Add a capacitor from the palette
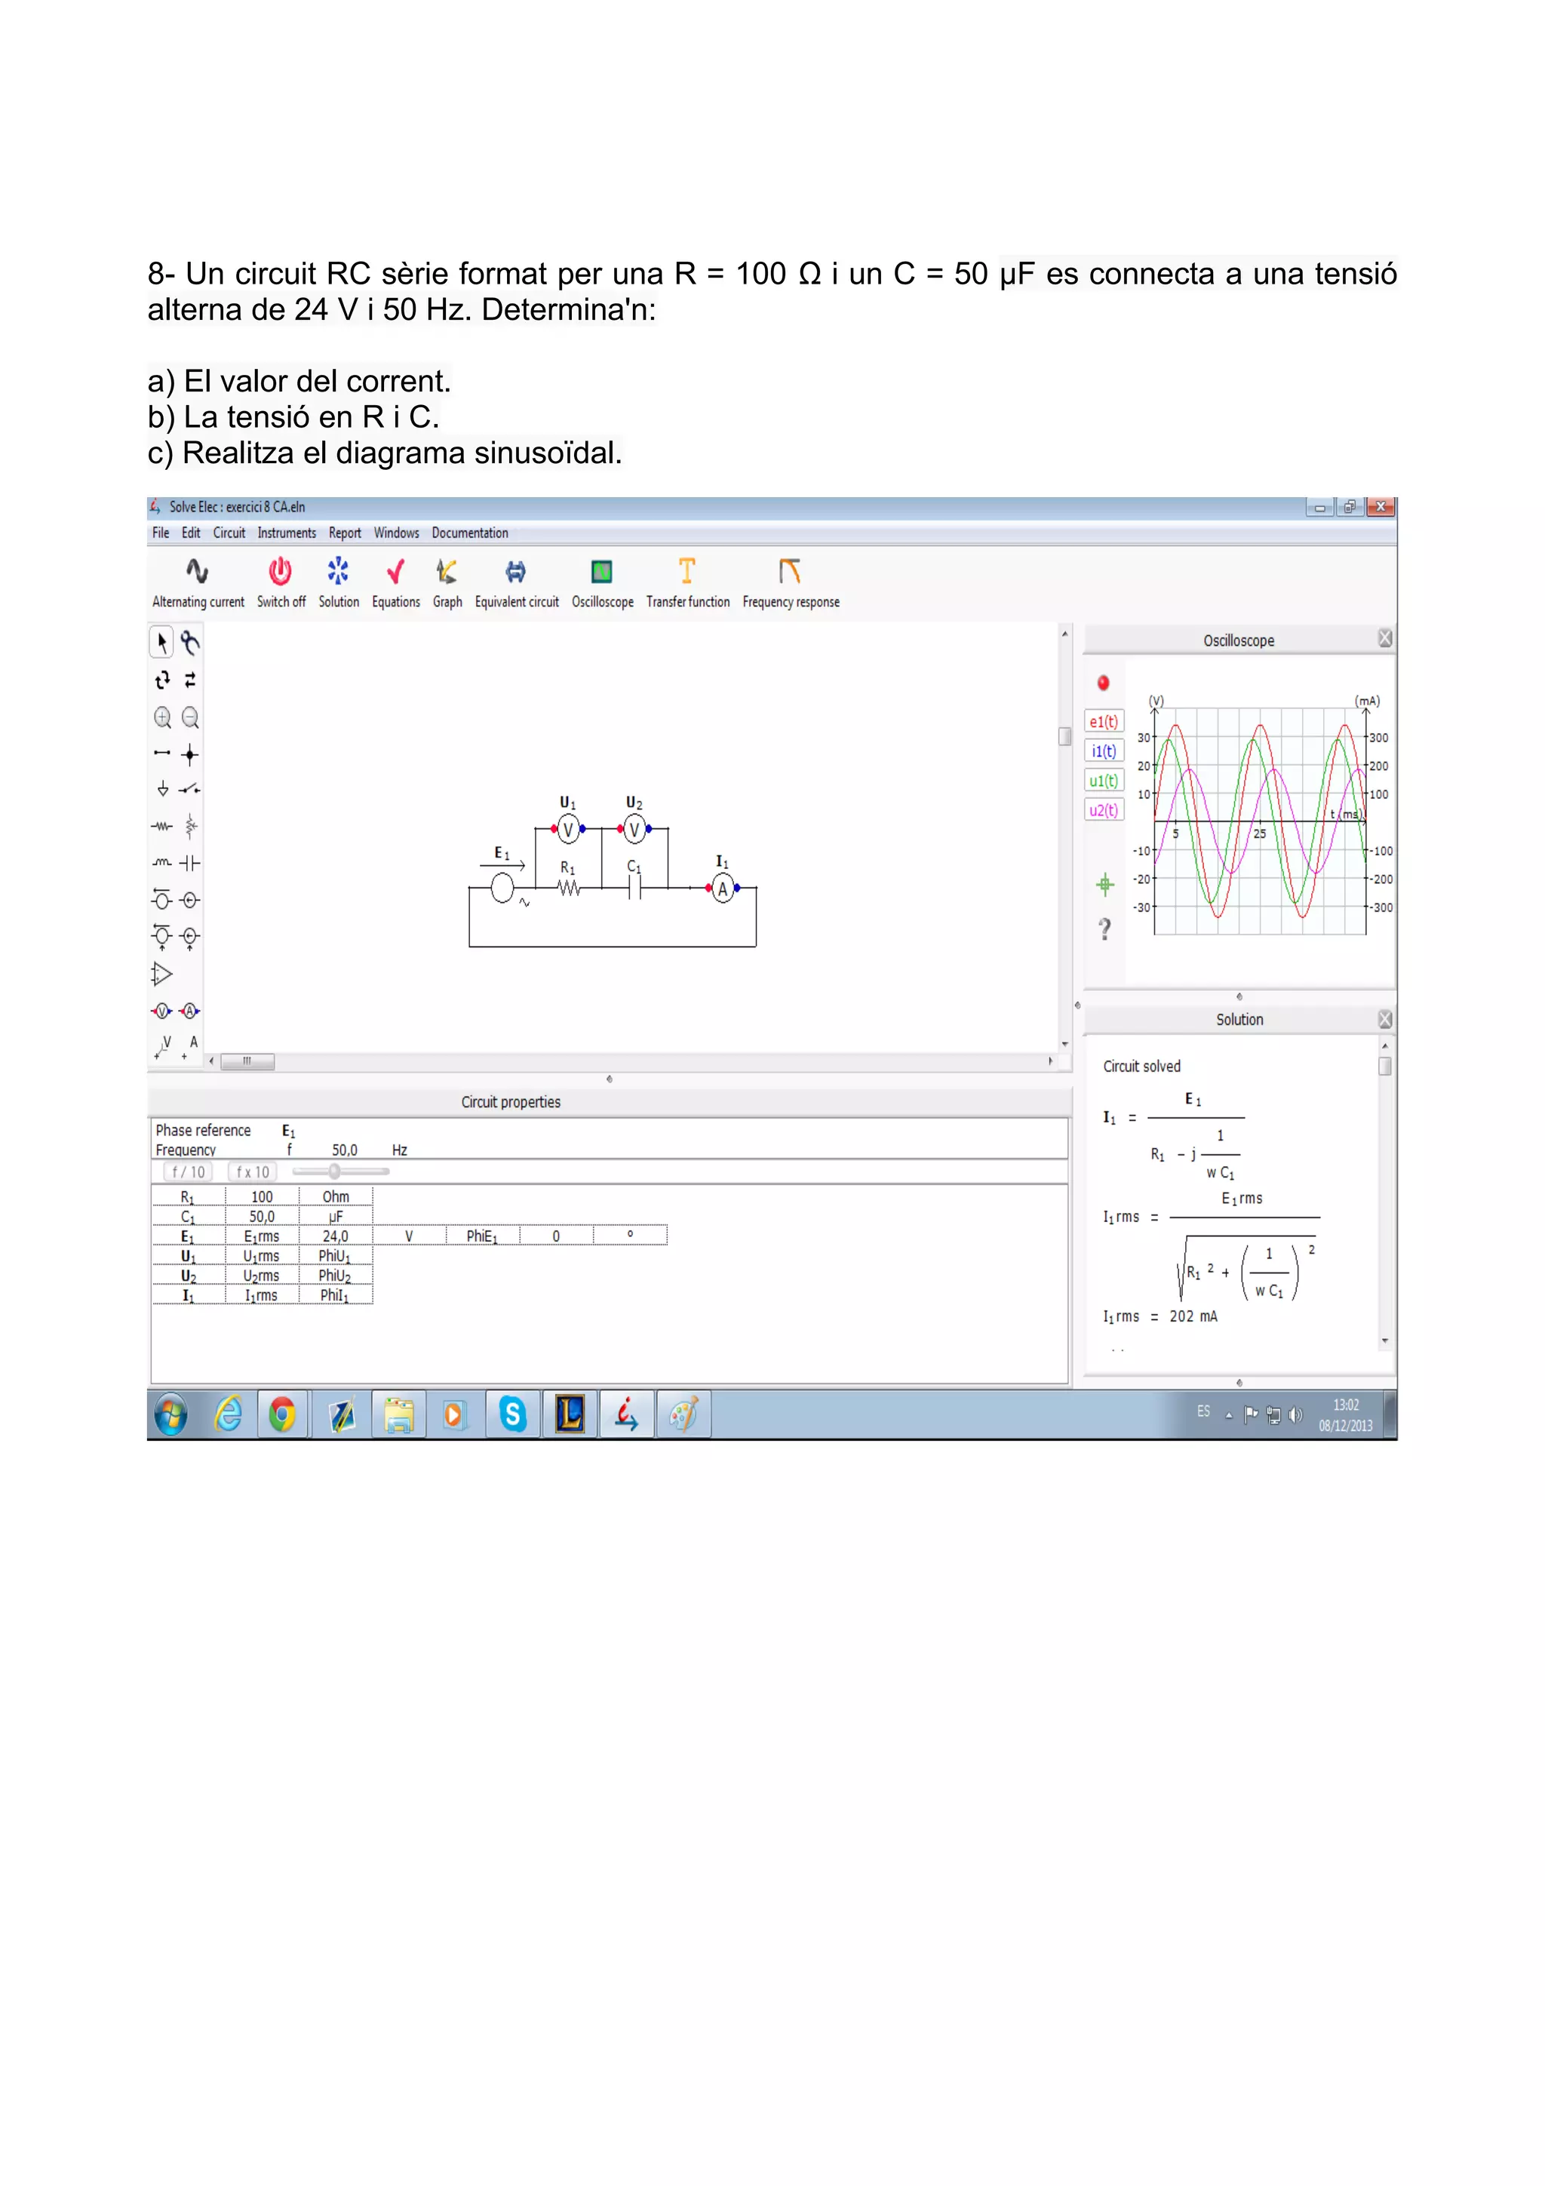This screenshot has height=2186, width=1545. 190,863
